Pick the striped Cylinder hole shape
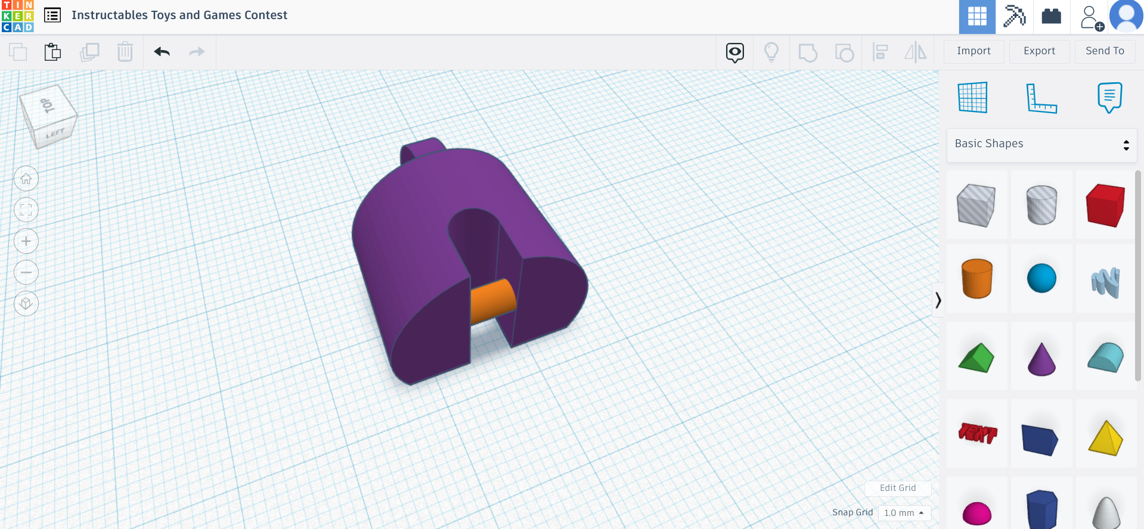 [x=1041, y=205]
